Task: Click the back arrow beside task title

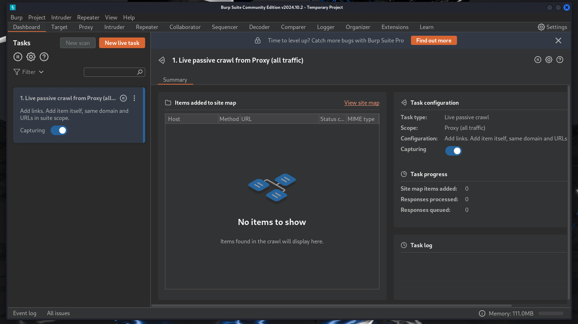Action: 162,60
